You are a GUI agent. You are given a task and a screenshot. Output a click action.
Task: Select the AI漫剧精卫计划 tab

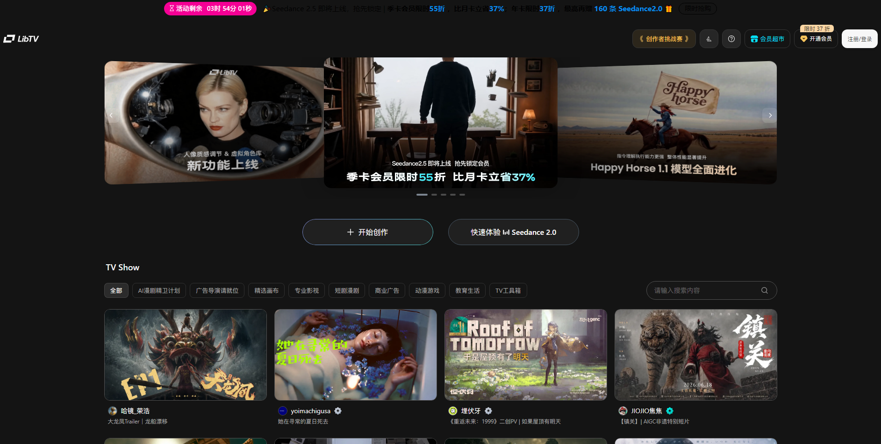tap(159, 290)
